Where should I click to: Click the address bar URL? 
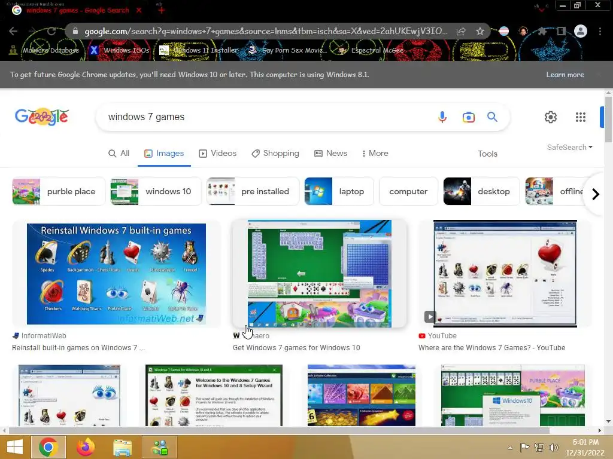pyautogui.click(x=266, y=31)
